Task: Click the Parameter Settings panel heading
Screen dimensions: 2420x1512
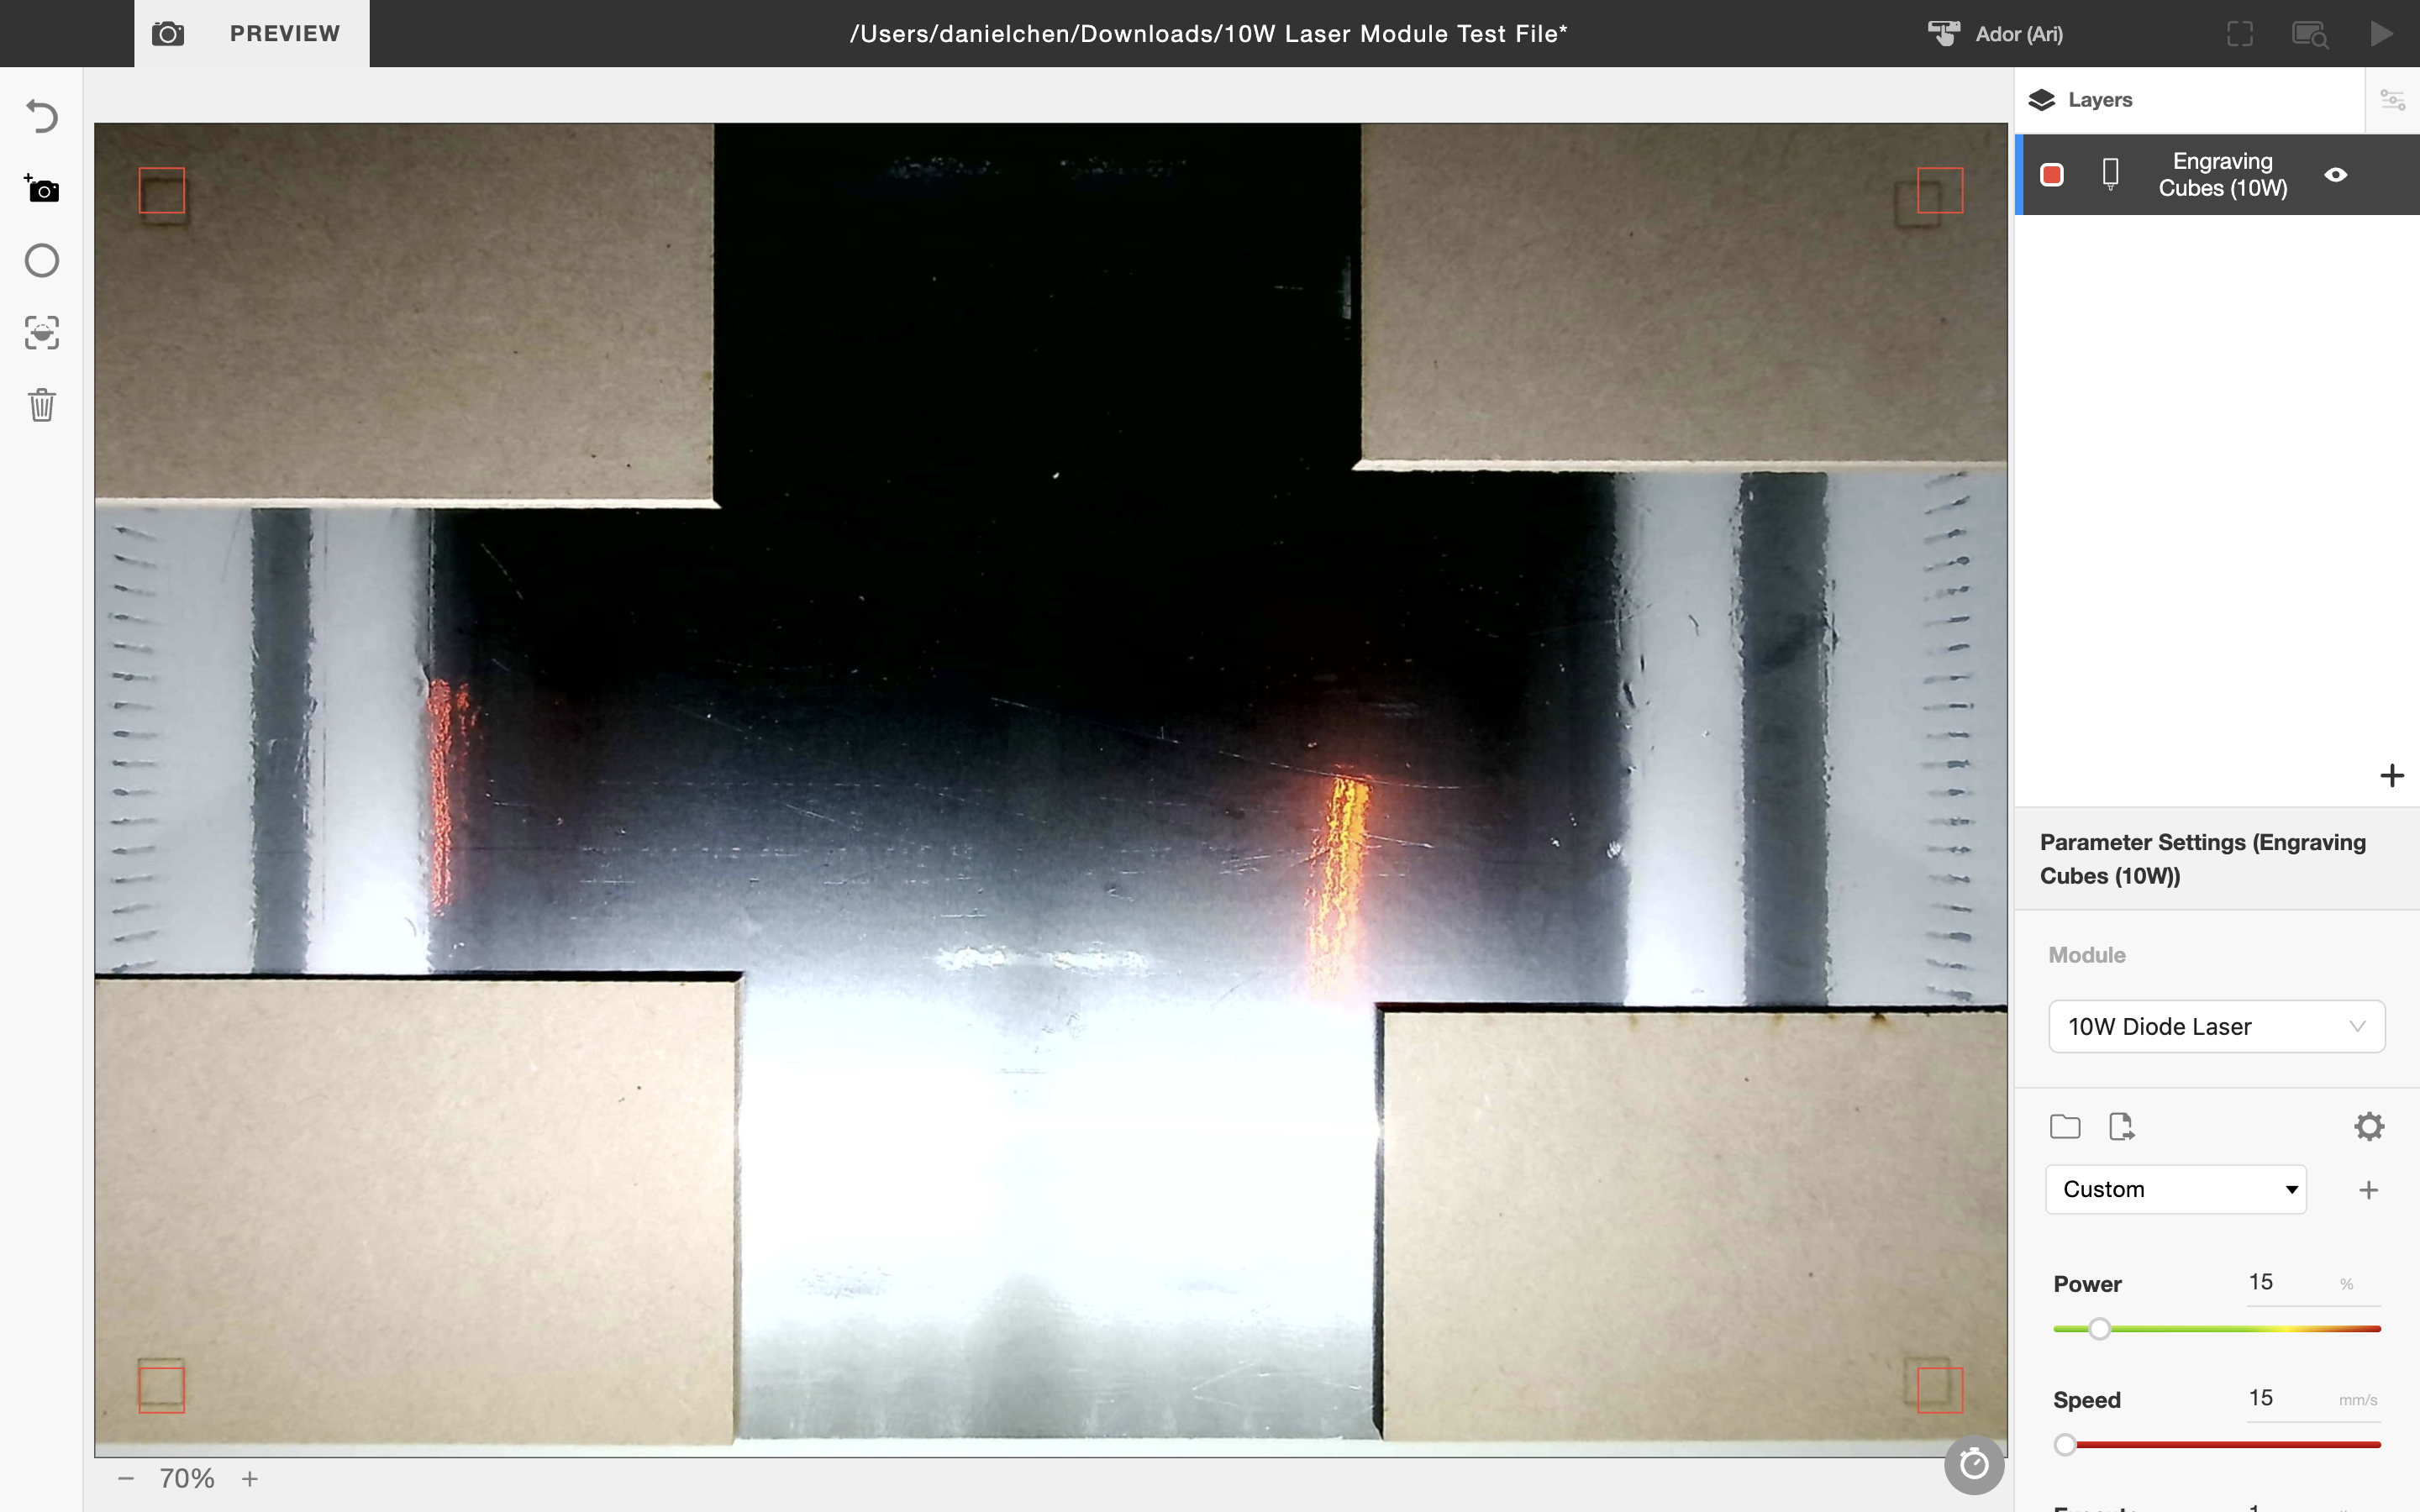Action: coord(2203,859)
